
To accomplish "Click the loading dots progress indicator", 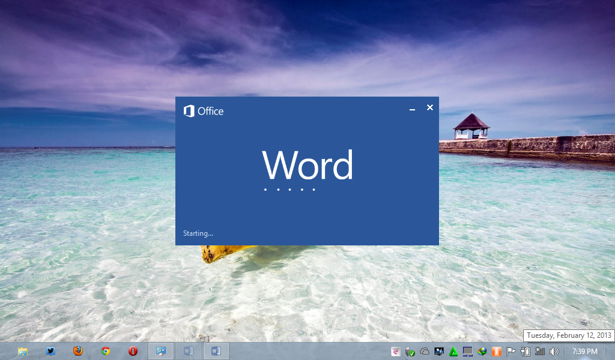I will coord(289,190).
